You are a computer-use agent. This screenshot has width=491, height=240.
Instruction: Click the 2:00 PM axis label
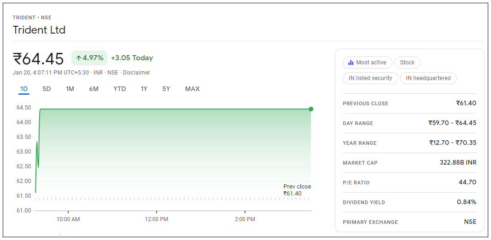[x=245, y=219]
